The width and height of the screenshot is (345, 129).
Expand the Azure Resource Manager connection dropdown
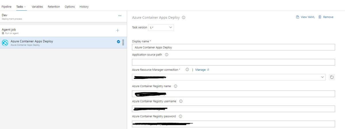click(322, 77)
